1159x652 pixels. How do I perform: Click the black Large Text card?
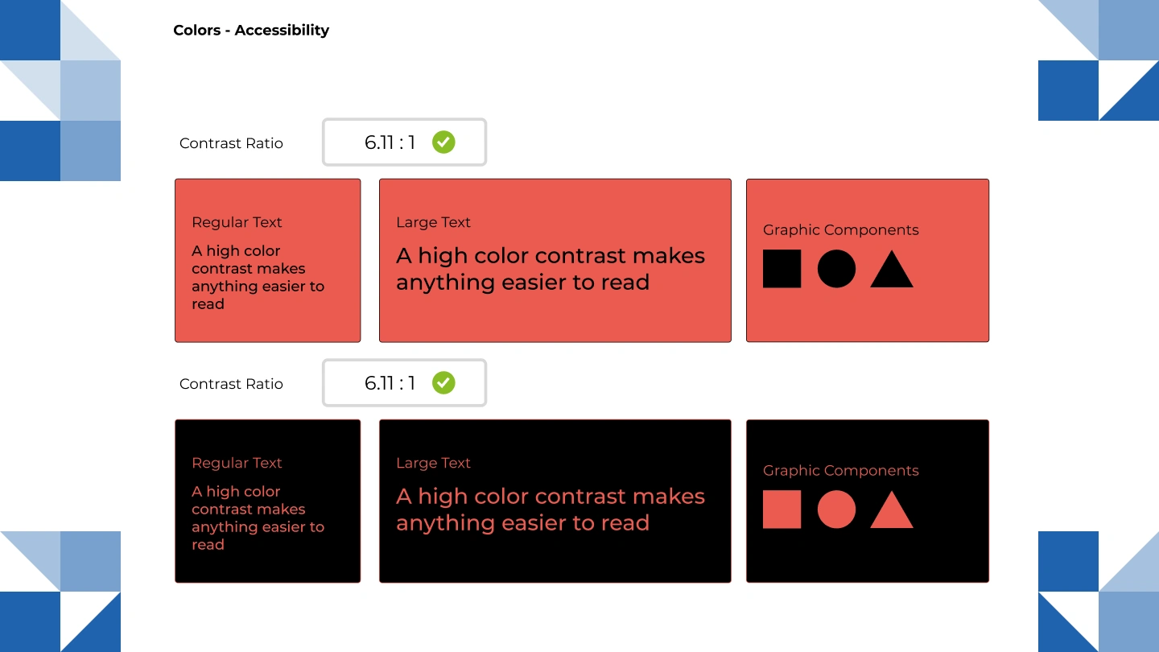(555, 501)
